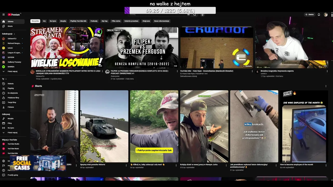Screen dimensions: 333x187
Task: Click the report history flag icon
Action: click(x=4, y=166)
